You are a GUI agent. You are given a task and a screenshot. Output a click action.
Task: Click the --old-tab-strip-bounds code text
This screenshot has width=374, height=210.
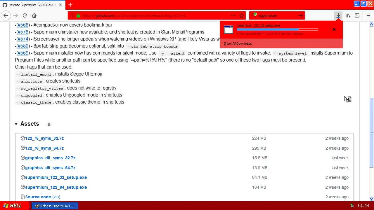click(x=152, y=46)
